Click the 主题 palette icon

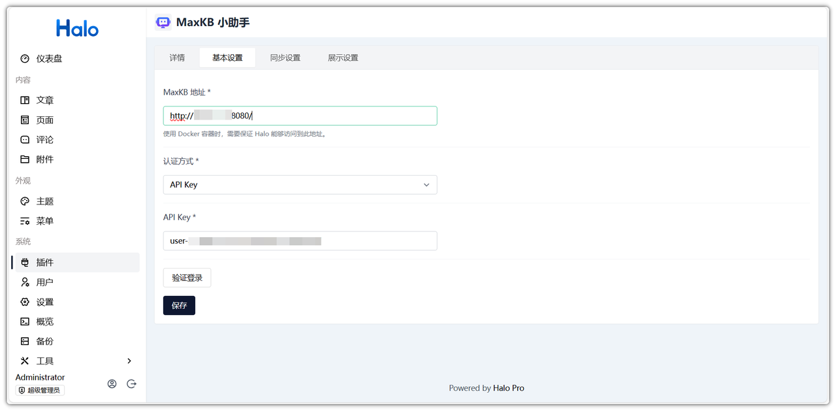pos(25,201)
